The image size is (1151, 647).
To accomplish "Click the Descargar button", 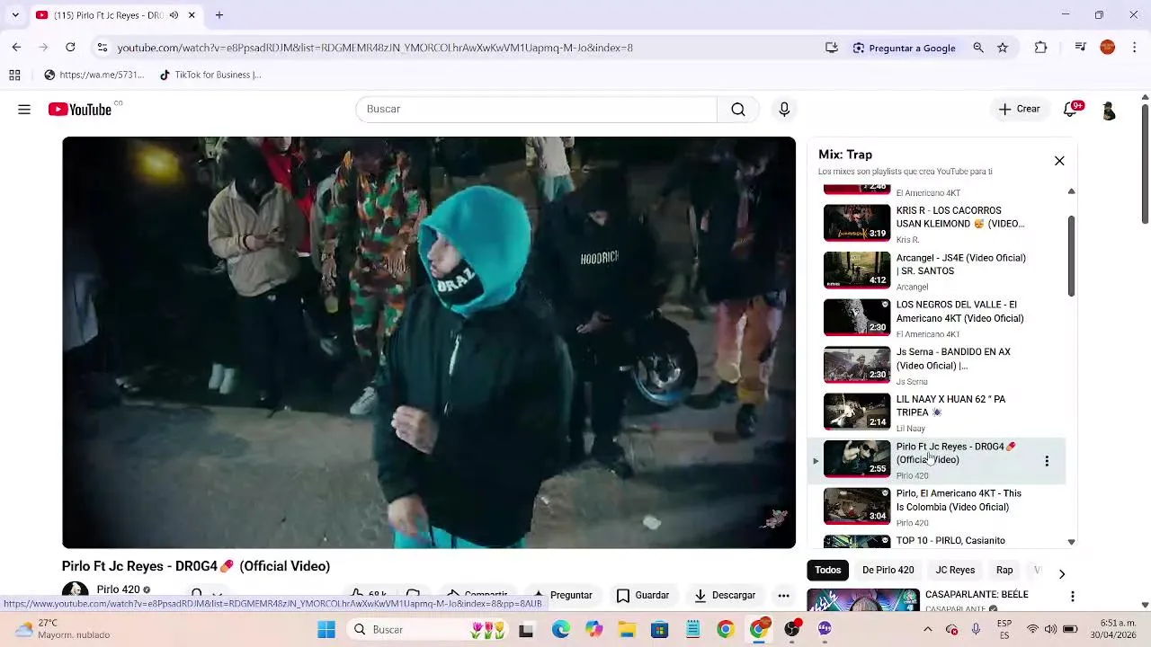I will (x=725, y=596).
